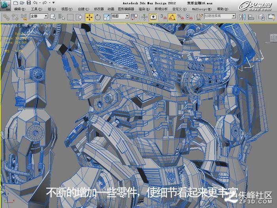This screenshot has width=277, height=208.
Task: Redo the last undone action
Action: (x=44, y=3)
